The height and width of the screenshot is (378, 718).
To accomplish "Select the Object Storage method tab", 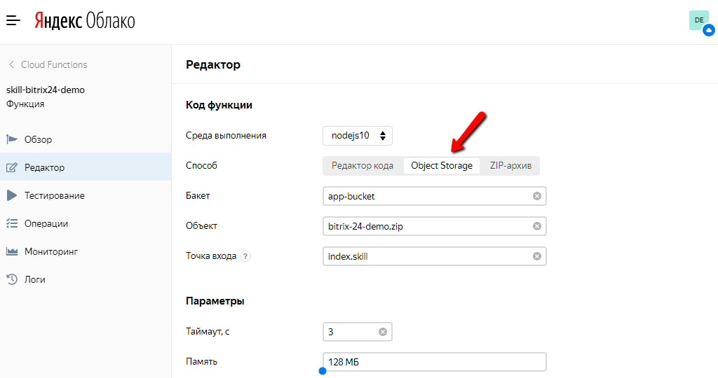I will click(442, 165).
